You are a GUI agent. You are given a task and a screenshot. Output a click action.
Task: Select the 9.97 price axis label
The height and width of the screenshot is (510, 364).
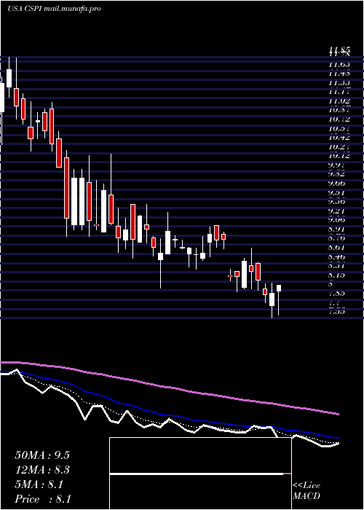336,165
